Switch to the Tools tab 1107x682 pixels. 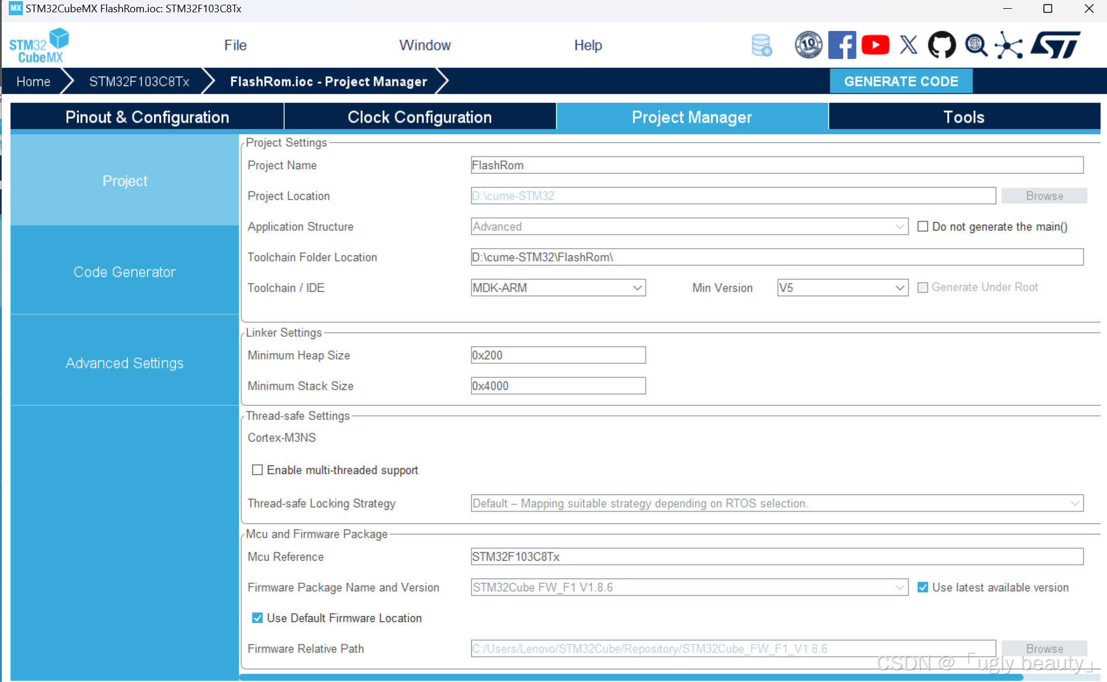coord(964,117)
